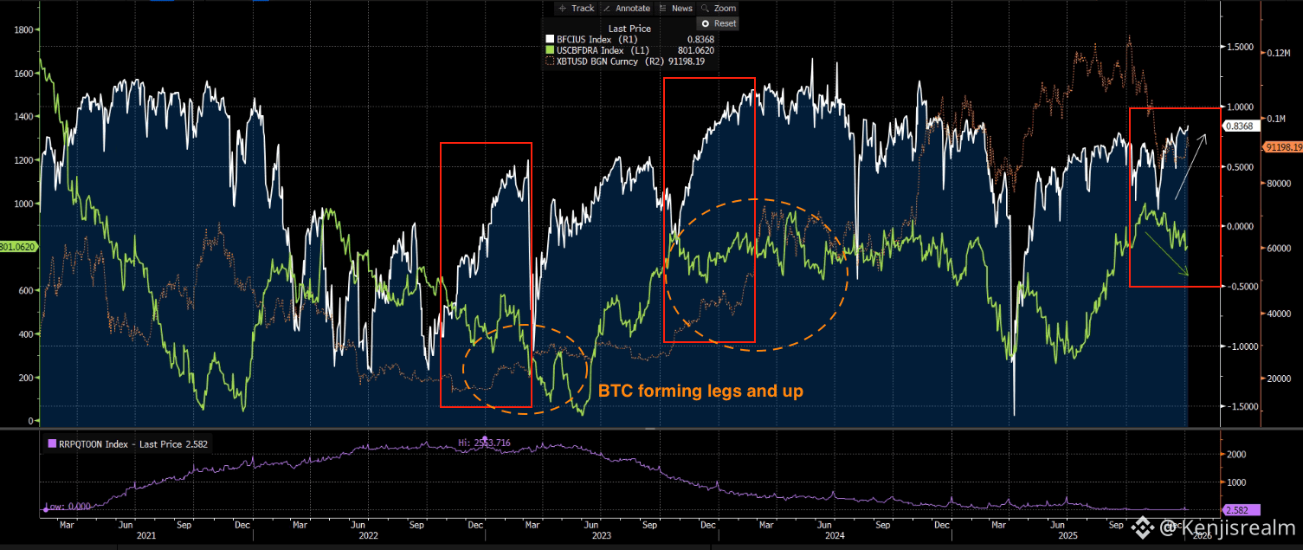1303x550 pixels.
Task: Click the orange 91198.19 price axis tag
Action: [1283, 147]
